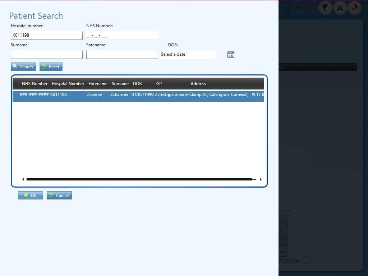Image resolution: width=368 pixels, height=276 pixels.
Task: Select hospital number K011198 result cell
Action: [x=59, y=95]
